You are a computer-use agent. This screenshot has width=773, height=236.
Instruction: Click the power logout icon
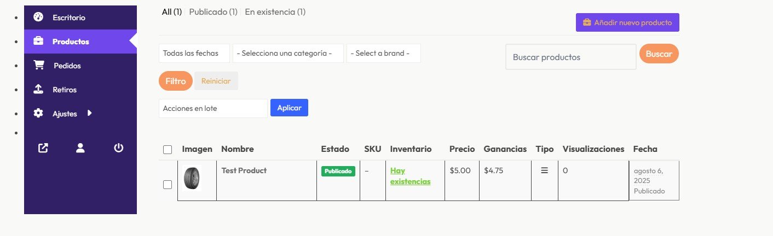point(118,147)
